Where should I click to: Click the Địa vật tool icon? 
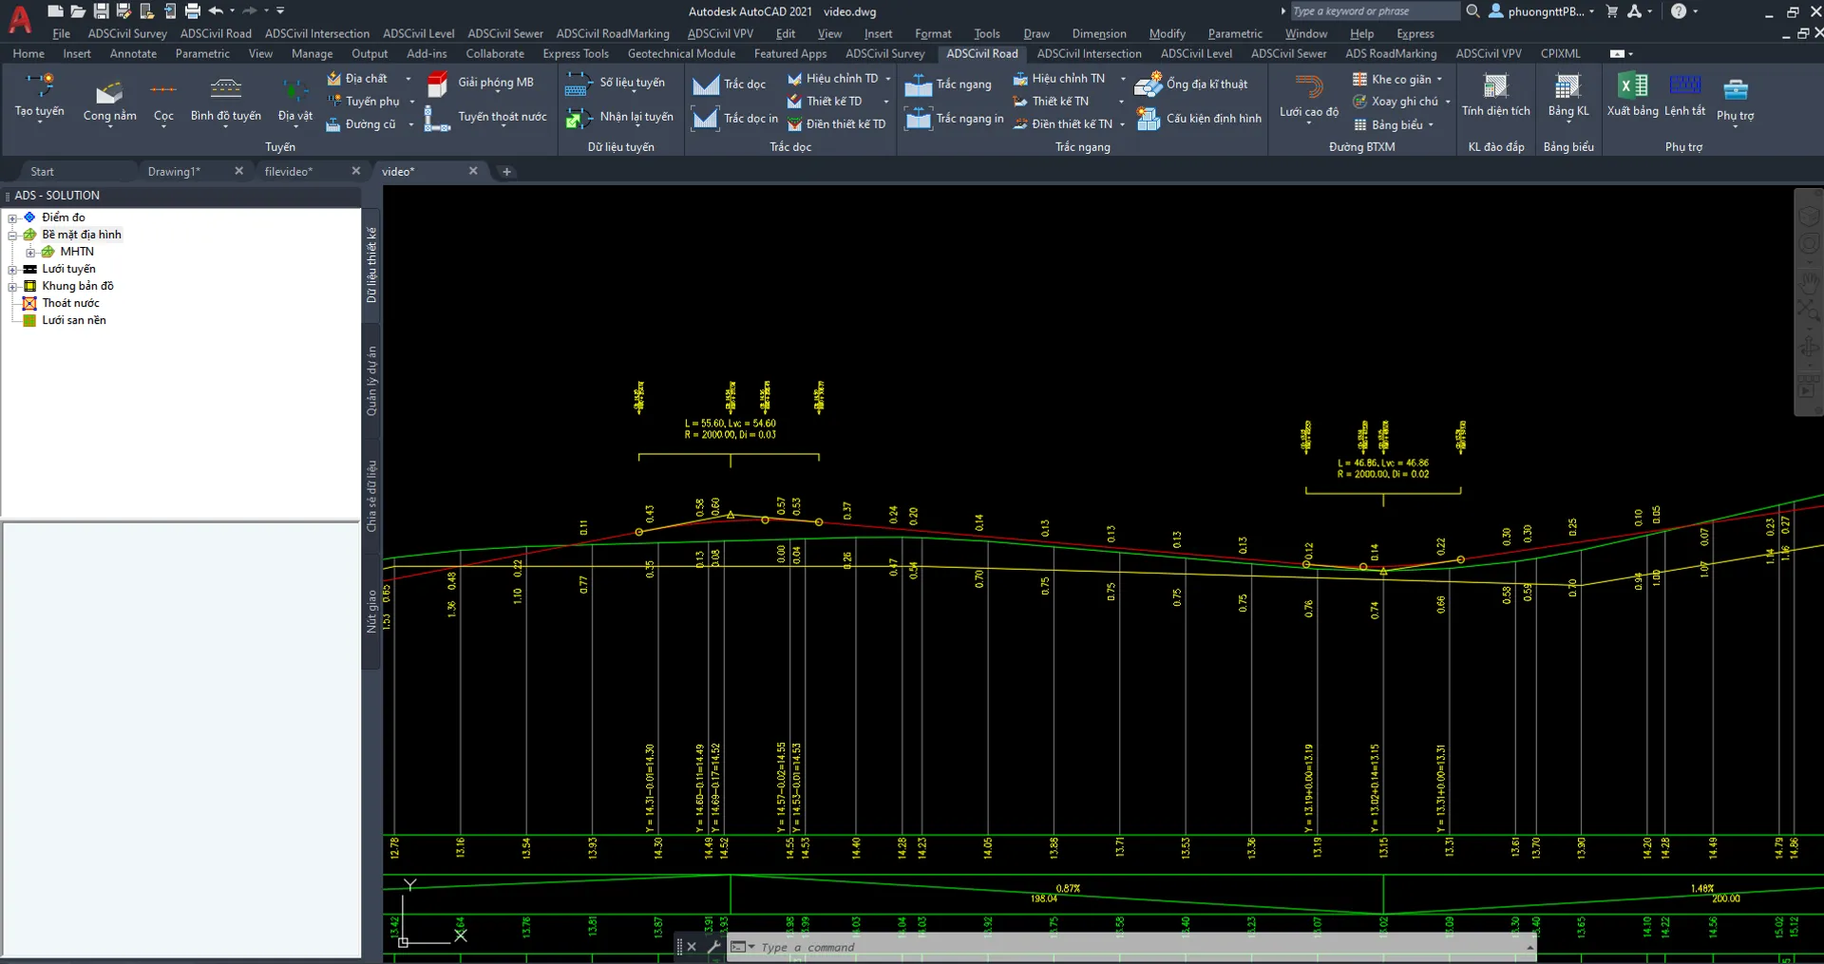point(294,91)
